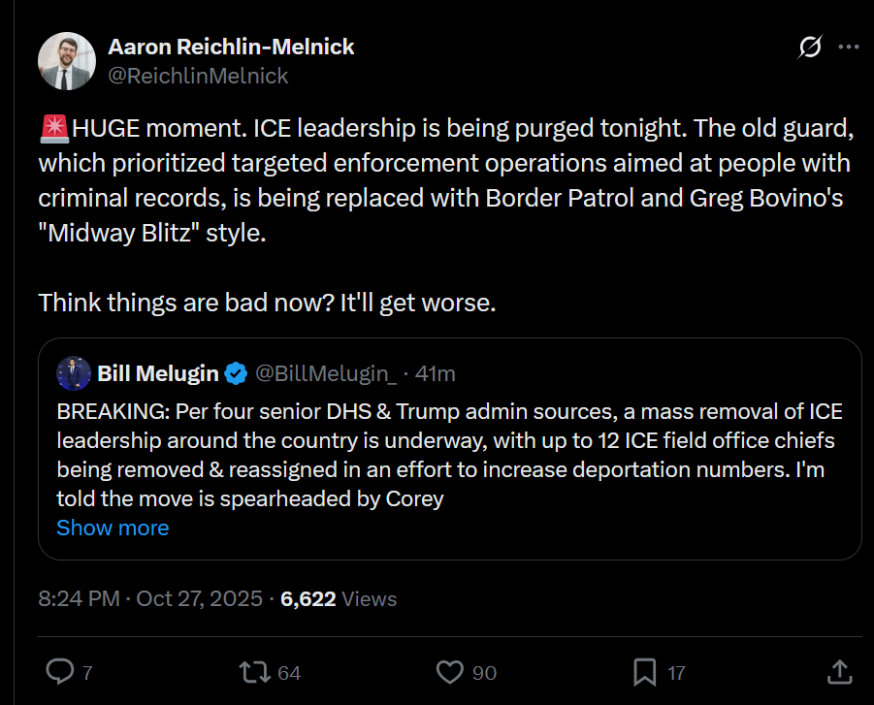Click the @BillMelugin_ handle
874x705 pixels.
coord(325,373)
